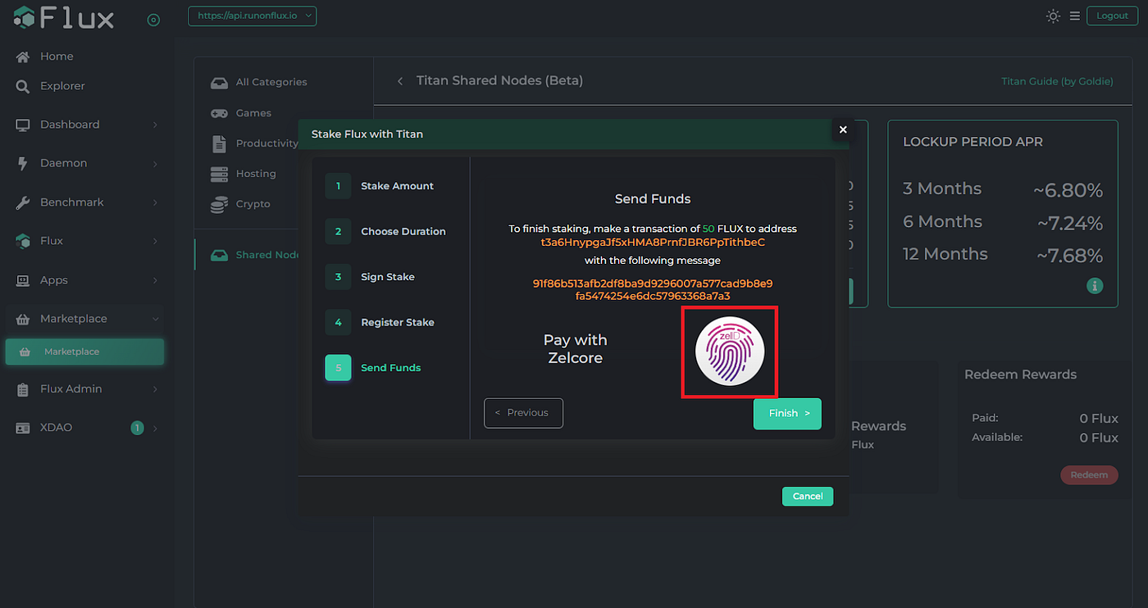Click the deposit address t3a6Hnypga text

[x=653, y=243]
